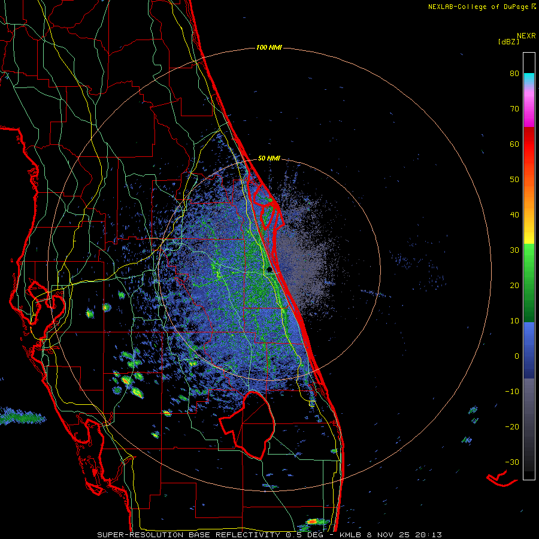539x539 pixels.
Task: Click the KMLB station identifier in caption
Action: pos(350,535)
